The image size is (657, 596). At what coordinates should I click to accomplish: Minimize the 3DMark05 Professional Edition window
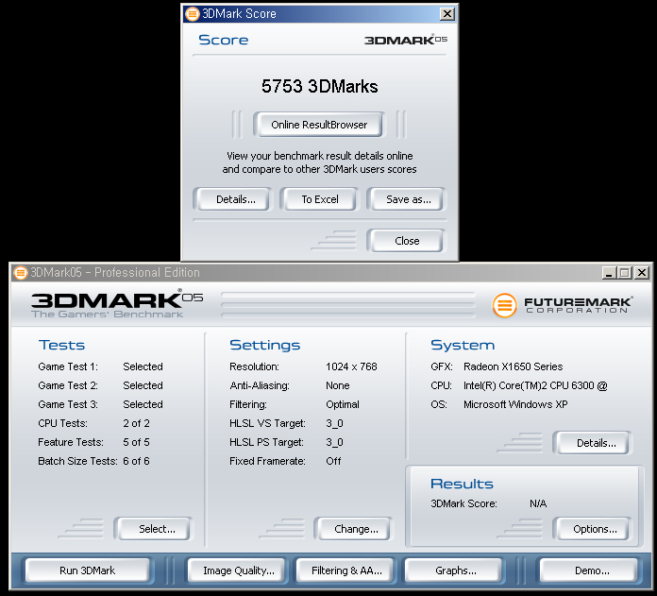coord(609,273)
